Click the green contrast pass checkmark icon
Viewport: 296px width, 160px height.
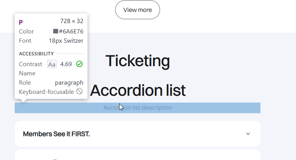click(x=79, y=64)
